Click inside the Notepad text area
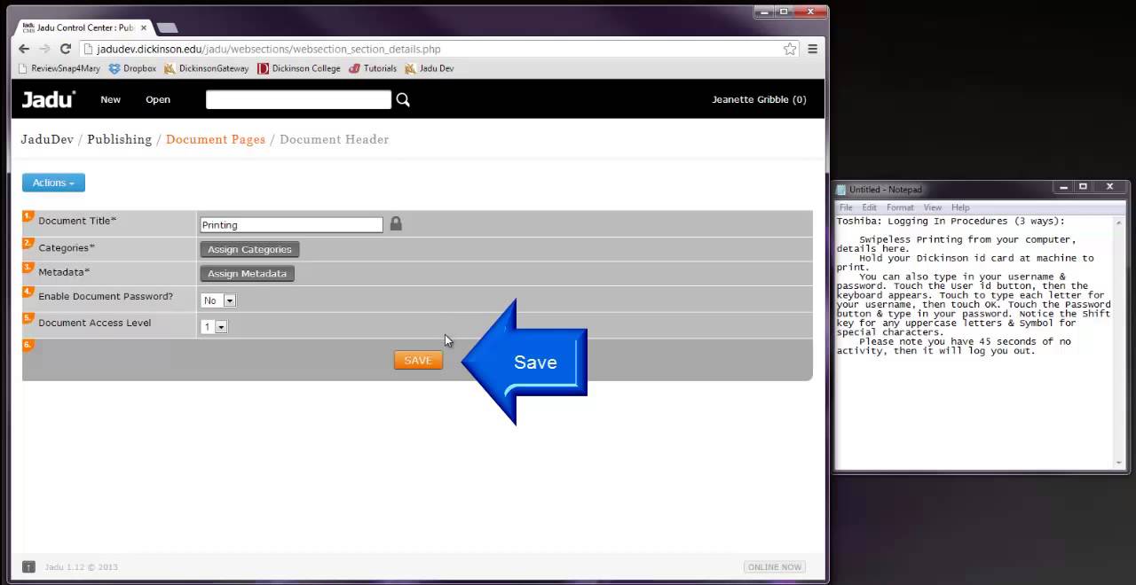This screenshot has height=585, width=1136. pos(974,341)
